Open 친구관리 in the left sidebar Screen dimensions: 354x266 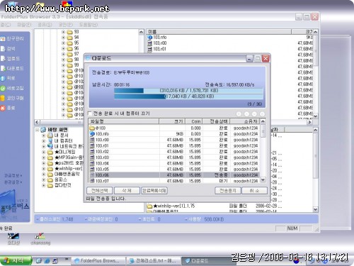tap(13, 38)
